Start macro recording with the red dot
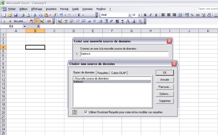 (x=10, y=21)
